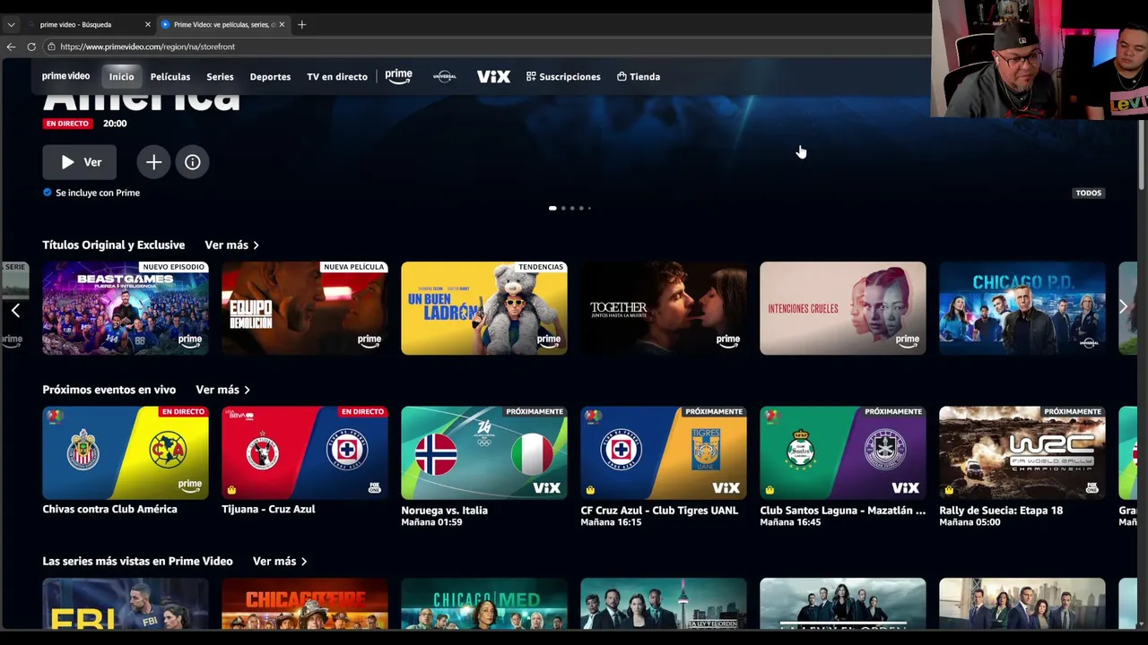Reload the page with refresh icon

pos(31,47)
